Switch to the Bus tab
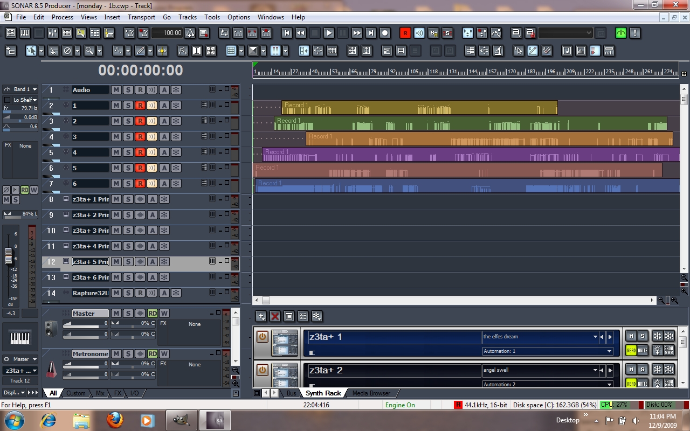Image resolution: width=690 pixels, height=431 pixels. (292, 393)
